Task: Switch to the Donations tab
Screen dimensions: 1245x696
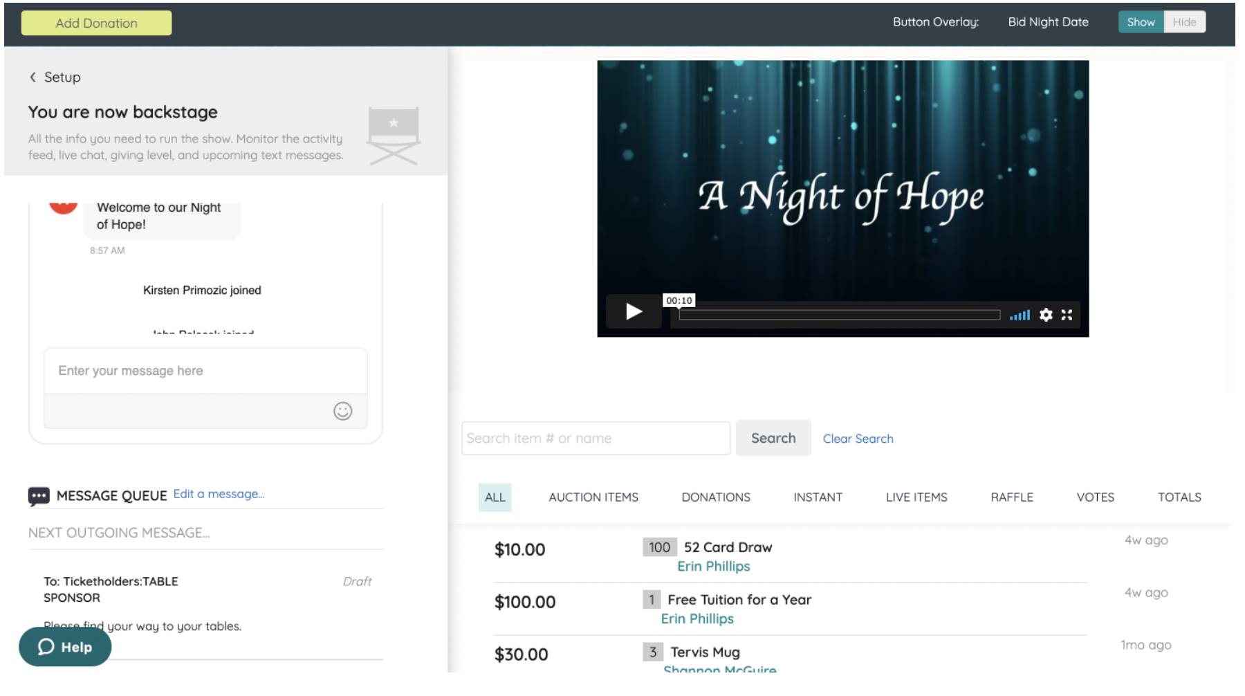Action: pyautogui.click(x=716, y=497)
